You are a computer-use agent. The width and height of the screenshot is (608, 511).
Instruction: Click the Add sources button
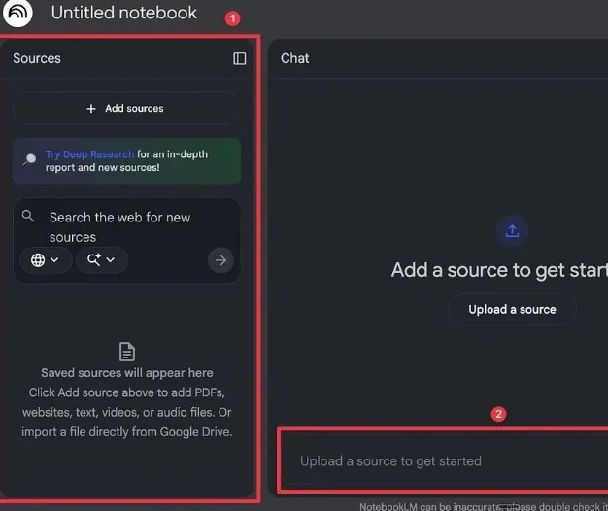click(127, 109)
